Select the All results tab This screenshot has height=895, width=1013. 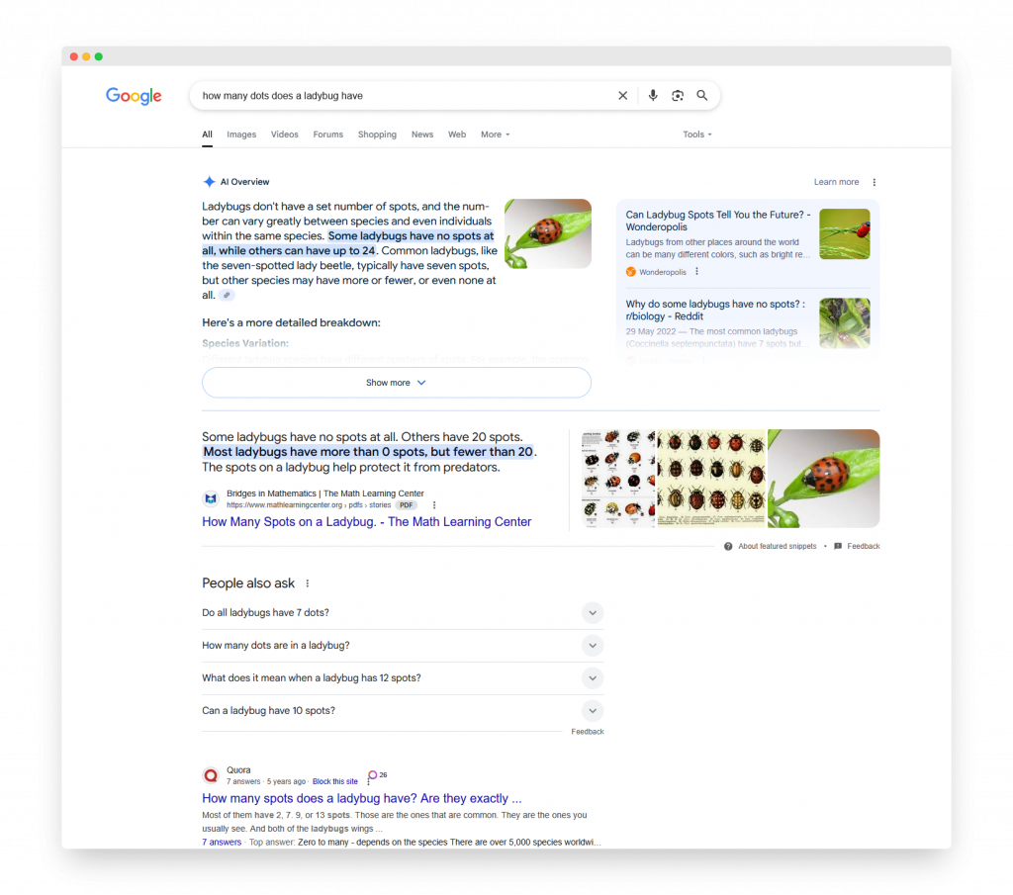[207, 134]
